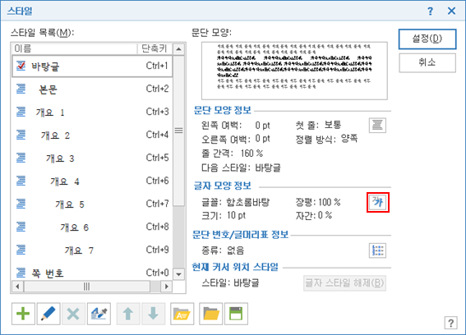Open the paragraph shape settings icon

click(x=377, y=125)
